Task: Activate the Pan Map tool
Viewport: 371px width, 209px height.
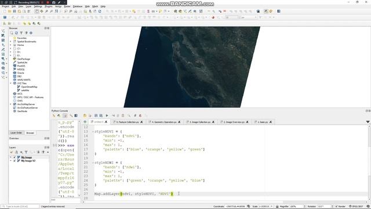Action: tap(37, 11)
